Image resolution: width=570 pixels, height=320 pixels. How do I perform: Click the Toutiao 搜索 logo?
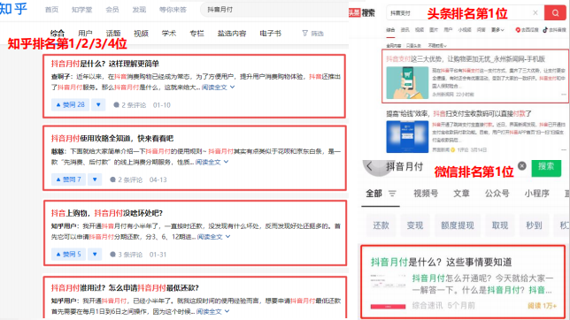[362, 13]
